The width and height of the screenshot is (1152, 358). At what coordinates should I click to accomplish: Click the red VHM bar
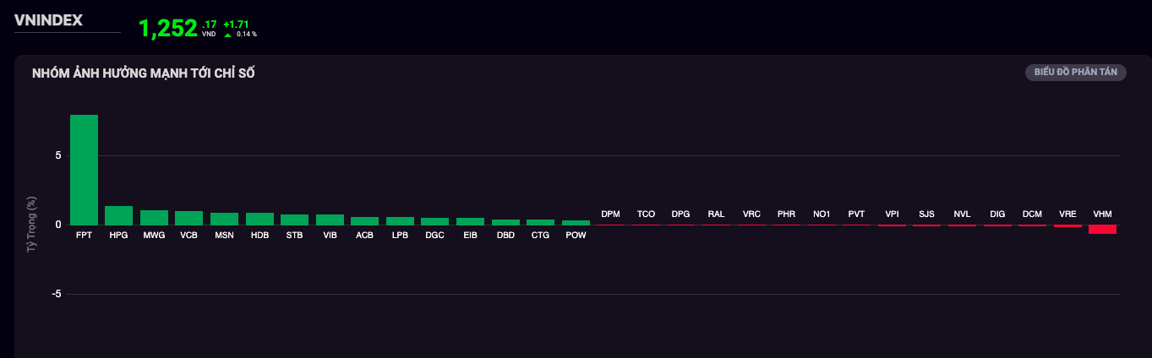pyautogui.click(x=1102, y=229)
